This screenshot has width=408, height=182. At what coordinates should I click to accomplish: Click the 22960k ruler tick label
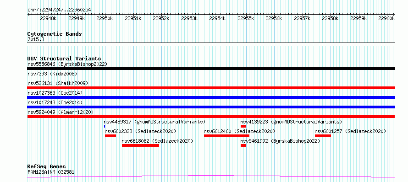point(386,18)
